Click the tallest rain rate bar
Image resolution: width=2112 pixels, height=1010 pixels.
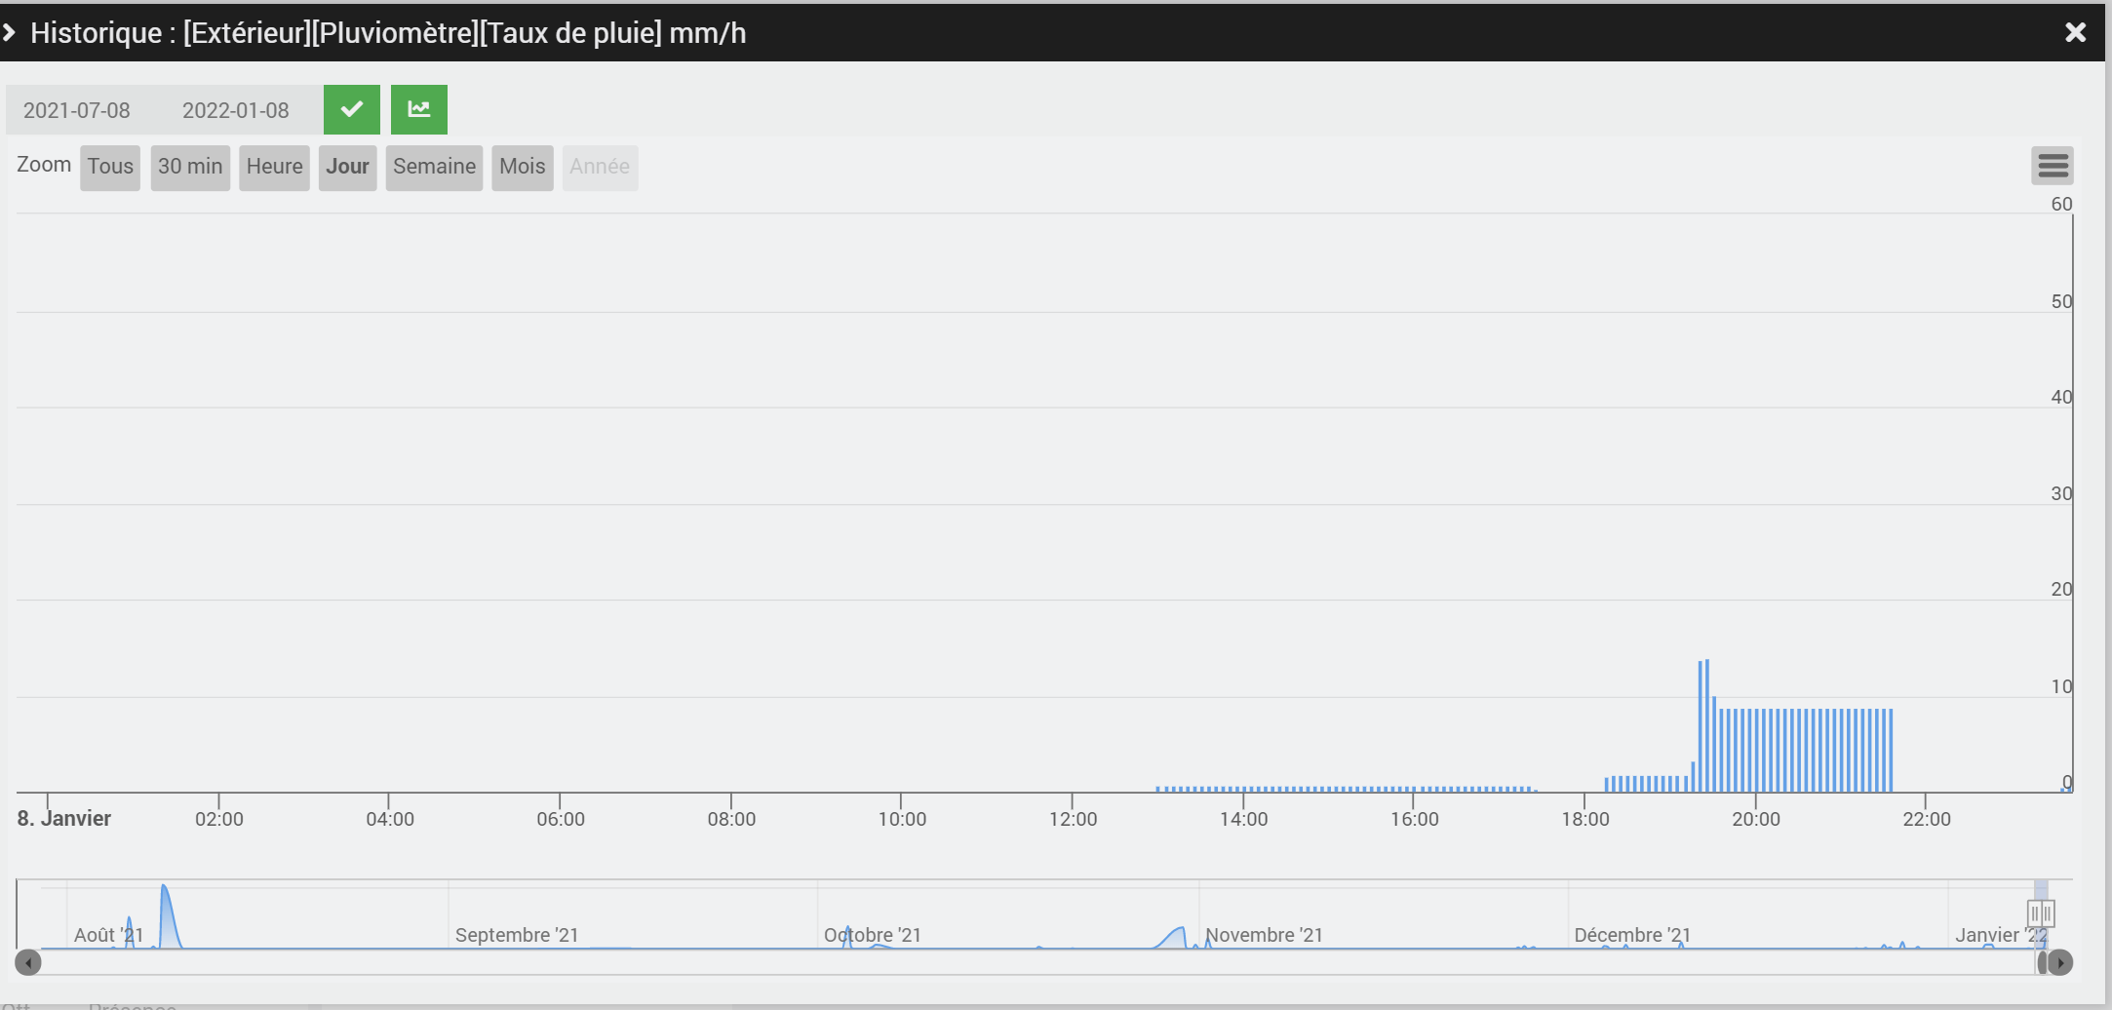pyautogui.click(x=1706, y=725)
